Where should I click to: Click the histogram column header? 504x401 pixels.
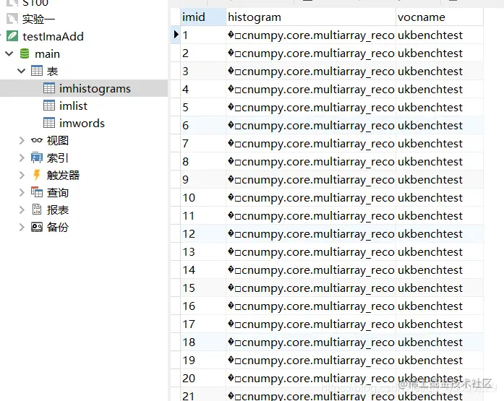click(311, 17)
